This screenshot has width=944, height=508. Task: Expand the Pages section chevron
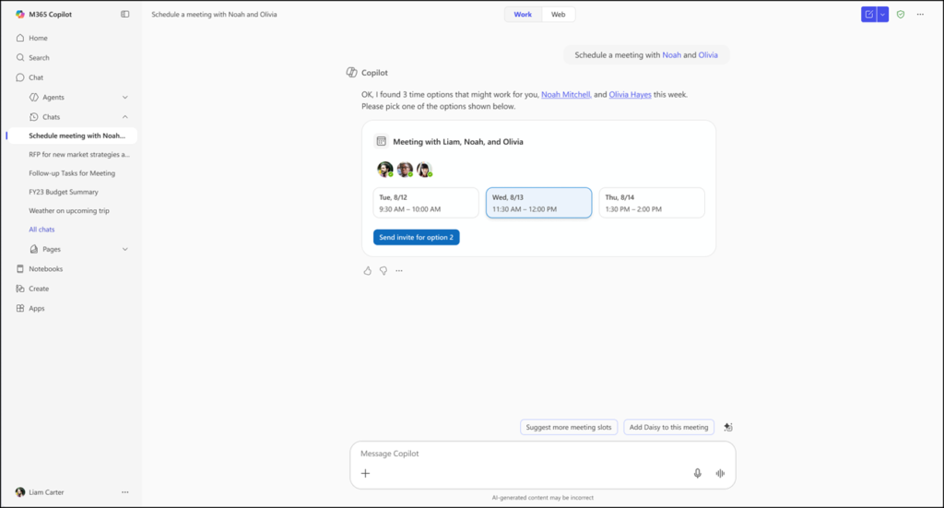(x=125, y=249)
